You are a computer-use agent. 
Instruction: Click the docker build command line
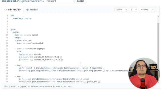(62, 68)
